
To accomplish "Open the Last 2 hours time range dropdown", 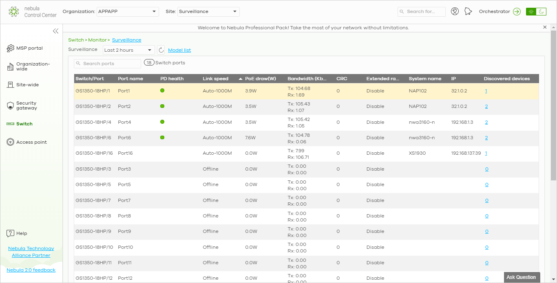I will pyautogui.click(x=128, y=50).
